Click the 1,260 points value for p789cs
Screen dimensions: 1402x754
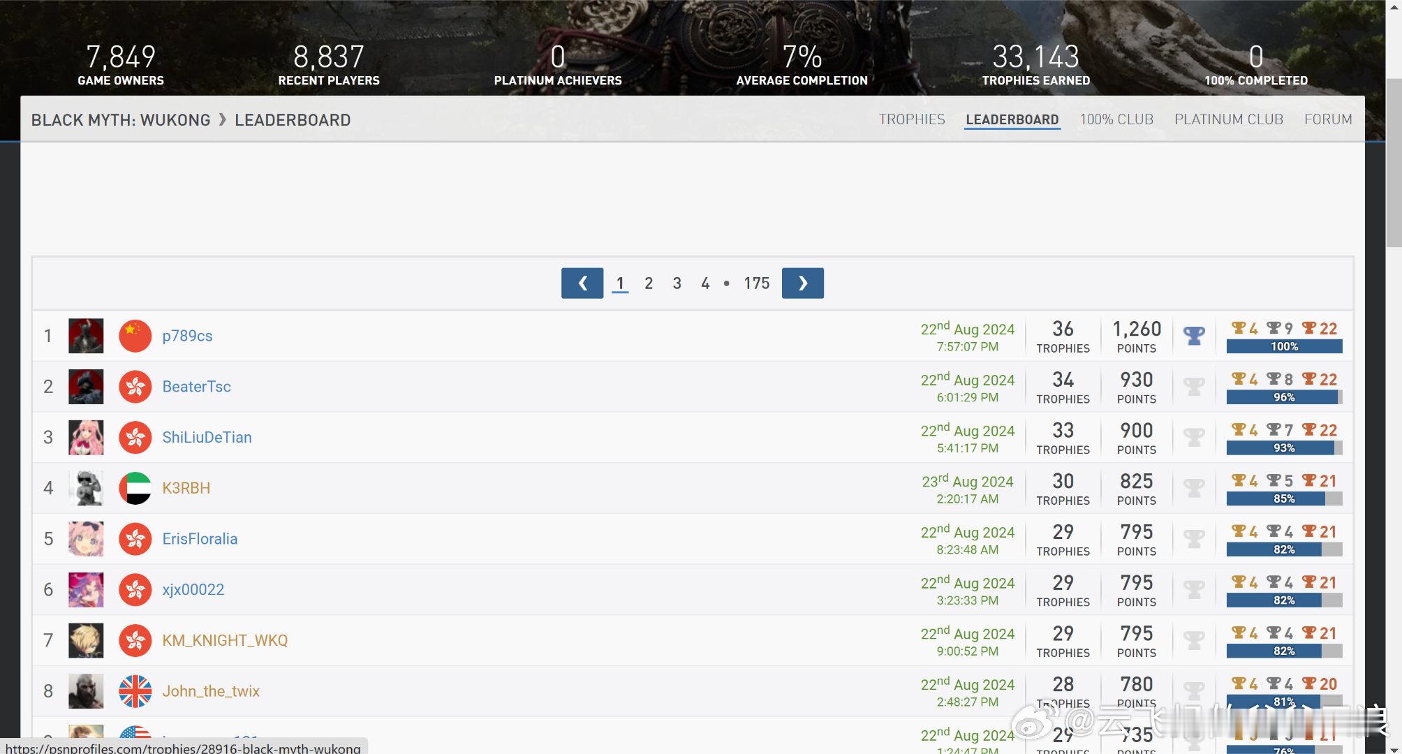pyautogui.click(x=1137, y=329)
